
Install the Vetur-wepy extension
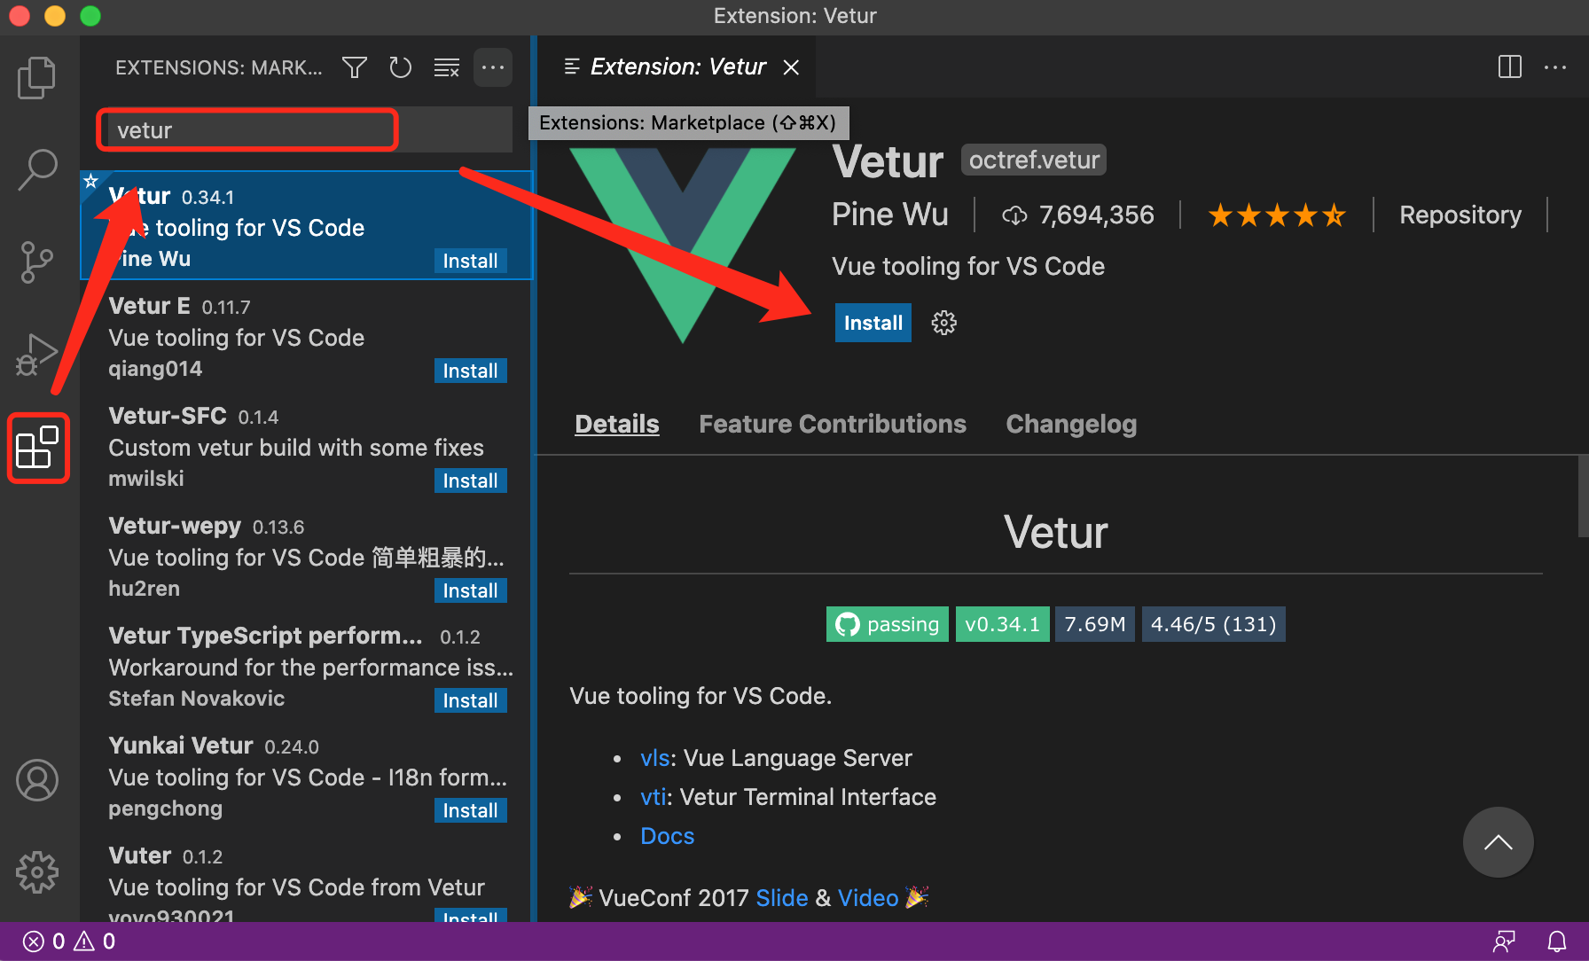(470, 590)
